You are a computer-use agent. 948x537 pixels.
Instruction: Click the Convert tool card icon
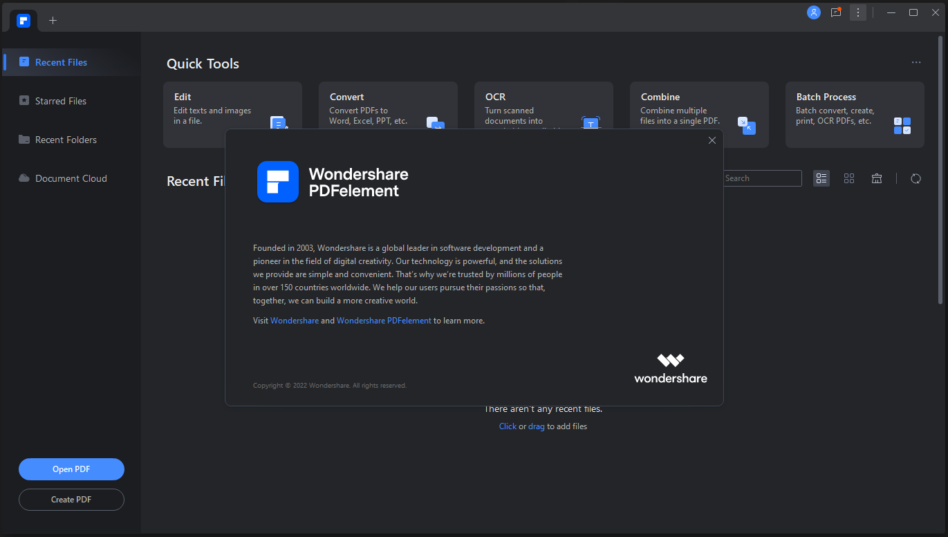(435, 124)
